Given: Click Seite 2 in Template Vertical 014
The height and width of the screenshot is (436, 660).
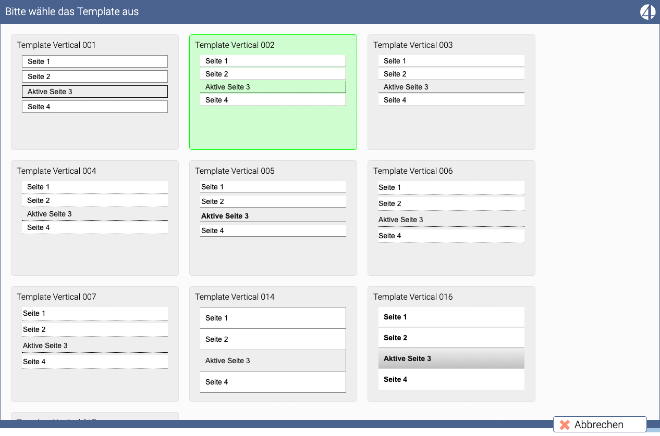Looking at the screenshot, I should (x=273, y=339).
